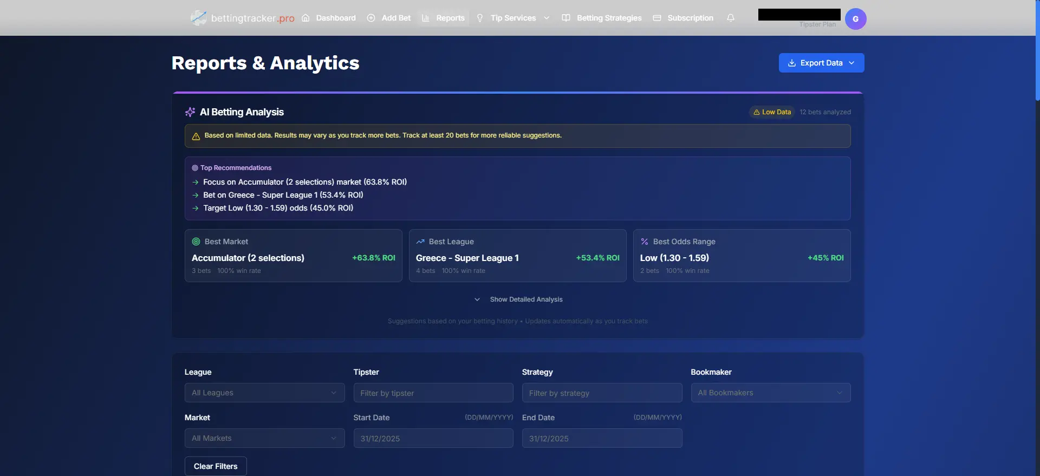This screenshot has height=476, width=1040.
Task: Click arrow beside Target Low odds recommendation
Action: (196, 208)
